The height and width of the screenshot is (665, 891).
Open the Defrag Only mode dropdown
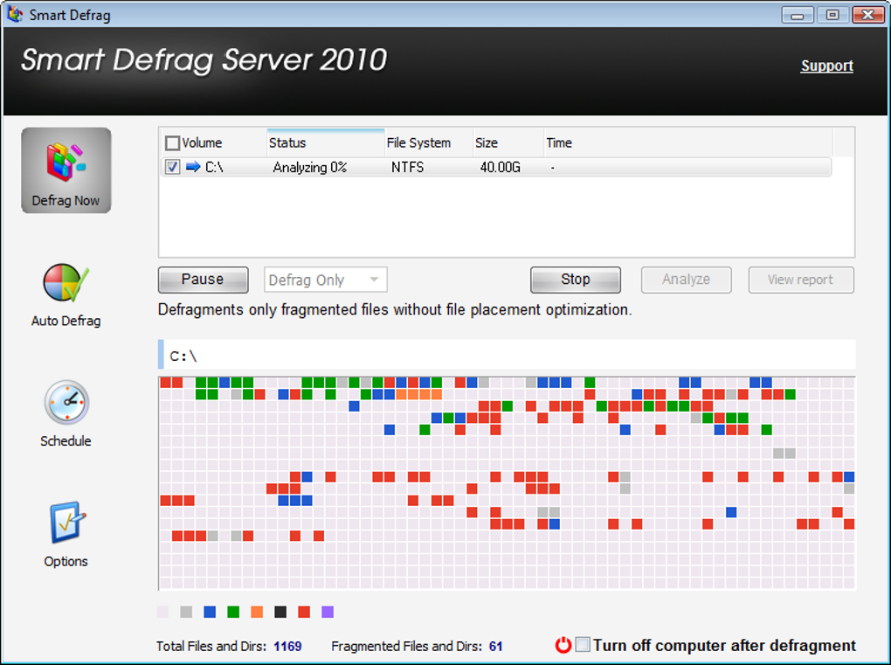326,280
